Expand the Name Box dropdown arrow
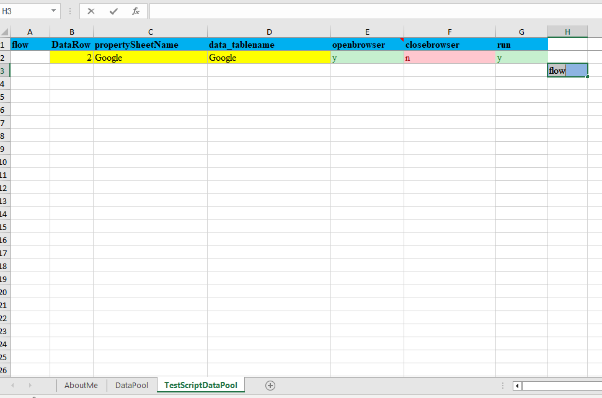602x398 pixels. pos(54,11)
